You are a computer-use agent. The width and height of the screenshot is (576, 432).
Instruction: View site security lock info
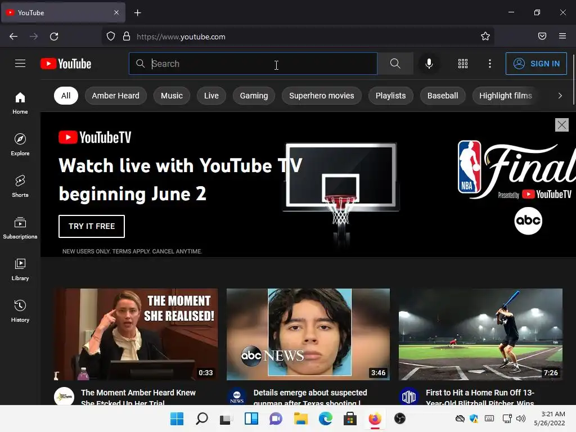[x=127, y=37]
